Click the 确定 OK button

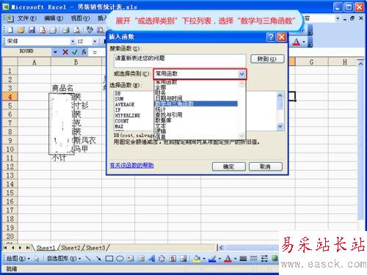(229, 166)
